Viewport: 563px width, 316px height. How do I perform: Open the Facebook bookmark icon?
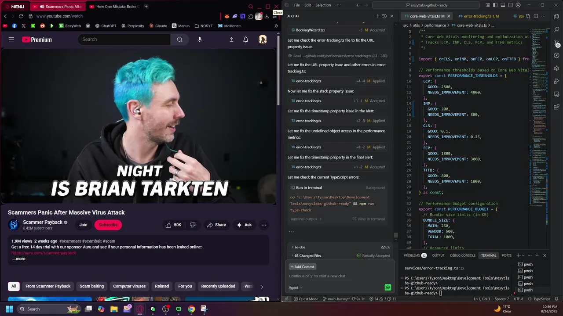[x=15, y=26]
